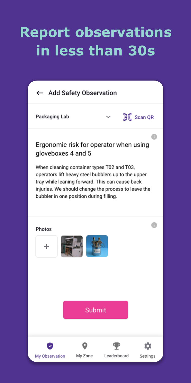This screenshot has width=191, height=383.
Task: Edit the observation description text
Action: (93, 182)
